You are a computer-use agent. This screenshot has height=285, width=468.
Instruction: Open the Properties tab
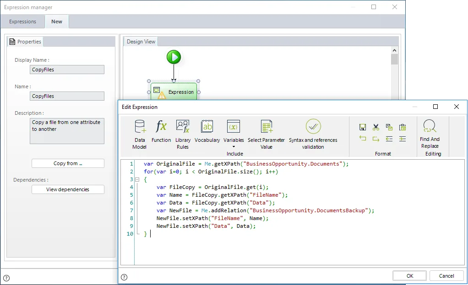(25, 42)
